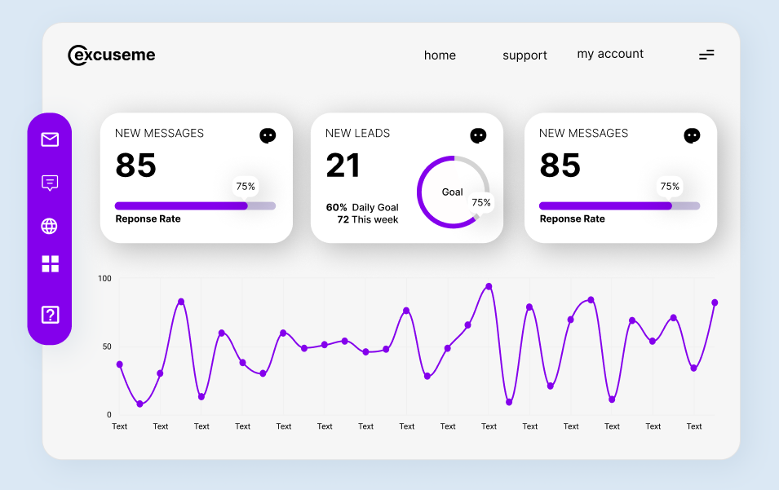Go to the home menu item
The image size is (779, 490).
(x=440, y=55)
